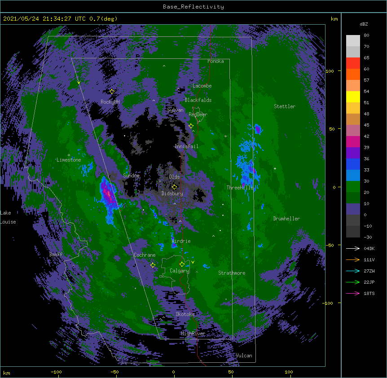Click the asterisk marker above Limestone label

click(69, 155)
